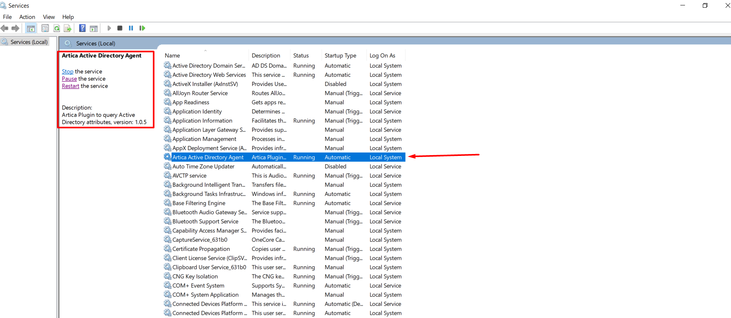Image resolution: width=731 pixels, height=318 pixels.
Task: Click the Export List toolbar icon
Action: tap(68, 28)
